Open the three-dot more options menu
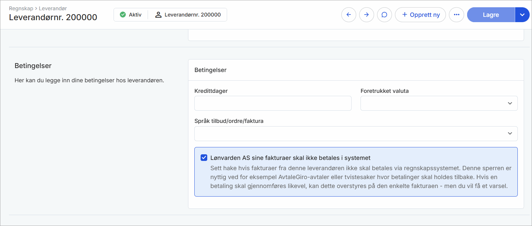The height and width of the screenshot is (226, 532). pos(457,15)
